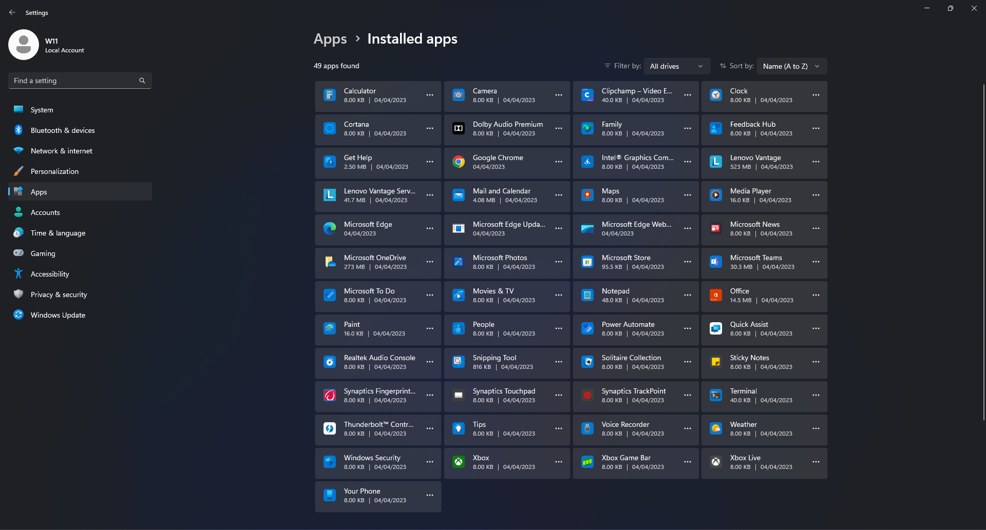Click the Voice Recorder icon
Viewport: 986px width, 530px height.
pyautogui.click(x=587, y=428)
